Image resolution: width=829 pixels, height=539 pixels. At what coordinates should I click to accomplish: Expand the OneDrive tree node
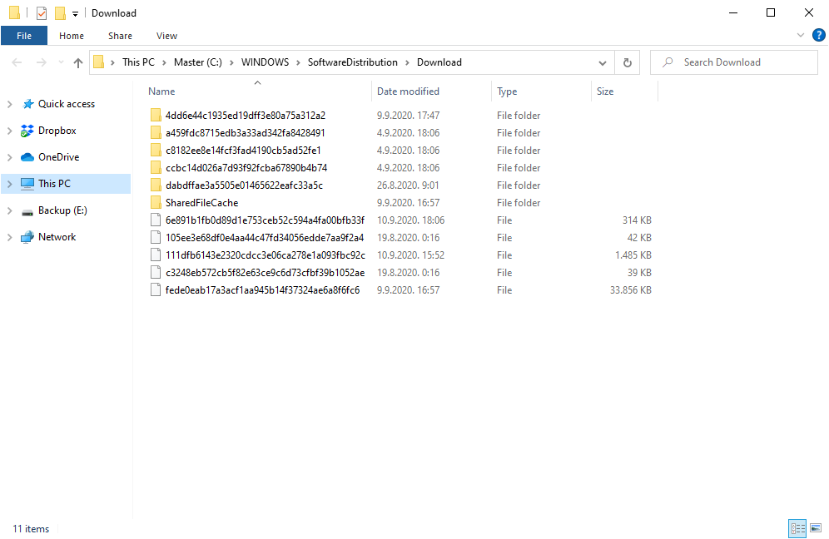point(9,157)
